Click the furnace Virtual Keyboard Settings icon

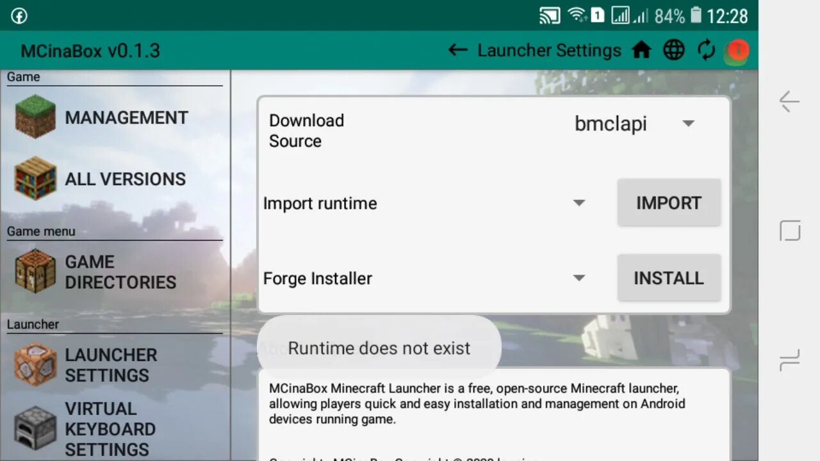pyautogui.click(x=35, y=428)
